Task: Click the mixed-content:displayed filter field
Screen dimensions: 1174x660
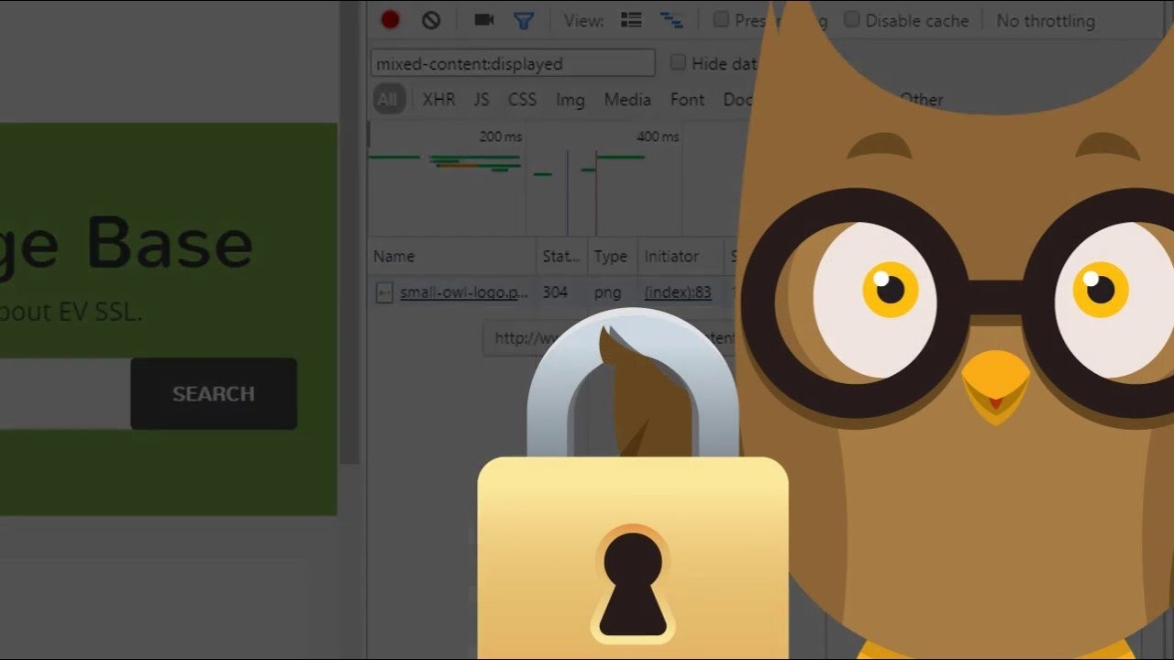Action: pos(513,63)
